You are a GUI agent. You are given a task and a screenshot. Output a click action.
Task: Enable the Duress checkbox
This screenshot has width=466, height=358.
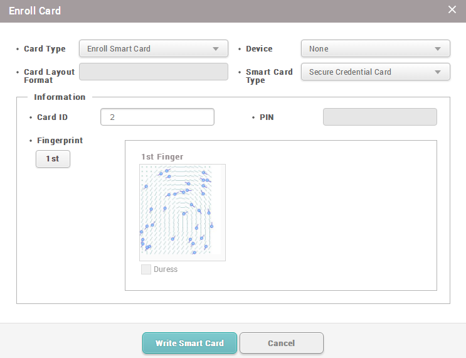coord(146,269)
